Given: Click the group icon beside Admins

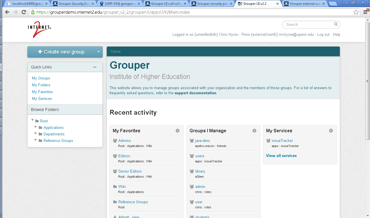Looking at the screenshot, I should pos(115,141).
